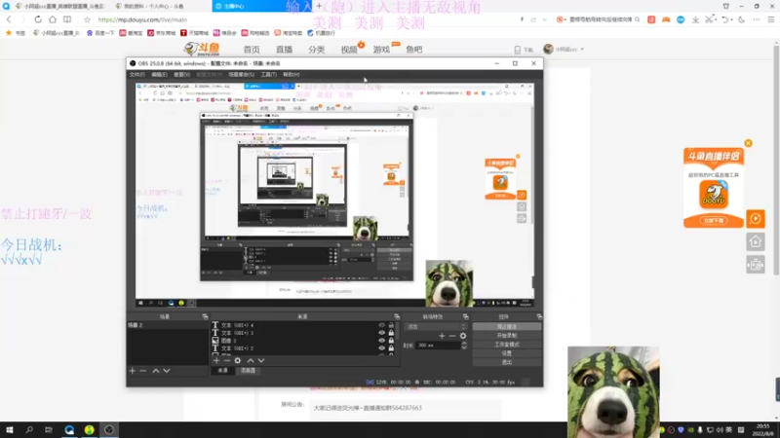Move scene up in scenes list
Image resolution: width=780 pixels, height=438 pixels.
(x=156, y=371)
